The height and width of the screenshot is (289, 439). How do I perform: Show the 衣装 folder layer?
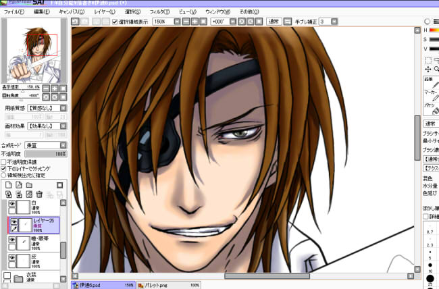7,275
